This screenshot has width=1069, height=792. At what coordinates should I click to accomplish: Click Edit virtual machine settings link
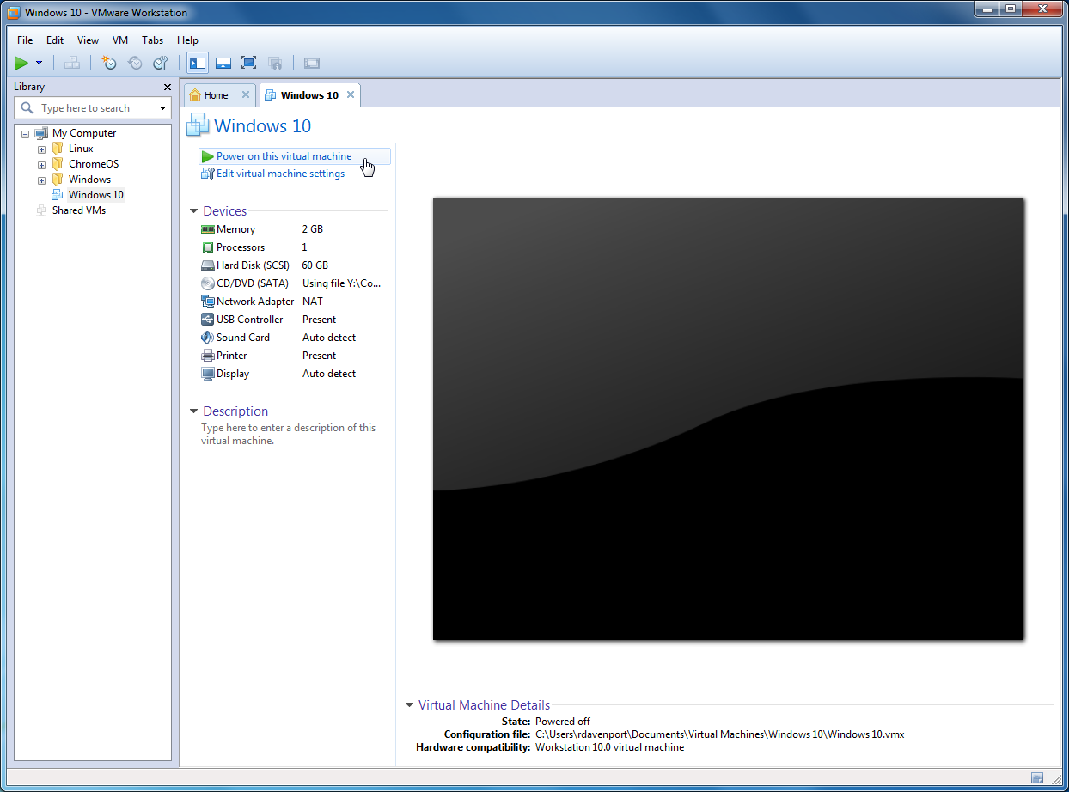tap(280, 174)
